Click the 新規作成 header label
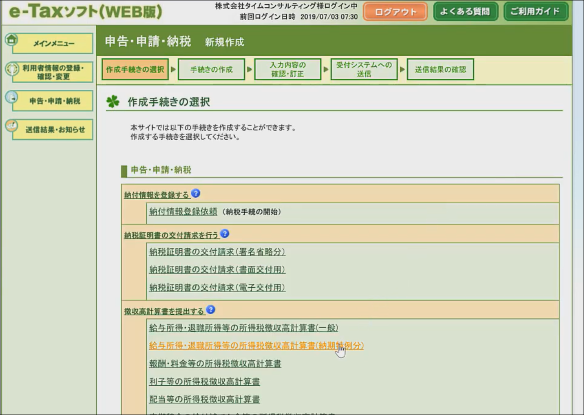The height and width of the screenshot is (415, 584). point(225,42)
